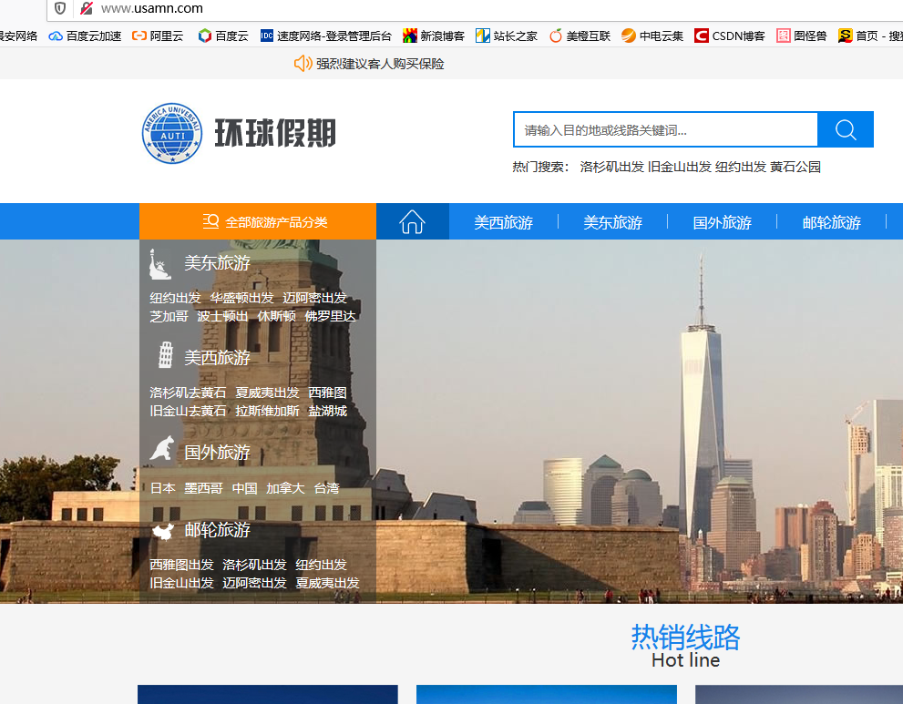
Task: Open the 华盛顿出发 link in sidebar
Action: coord(241,298)
